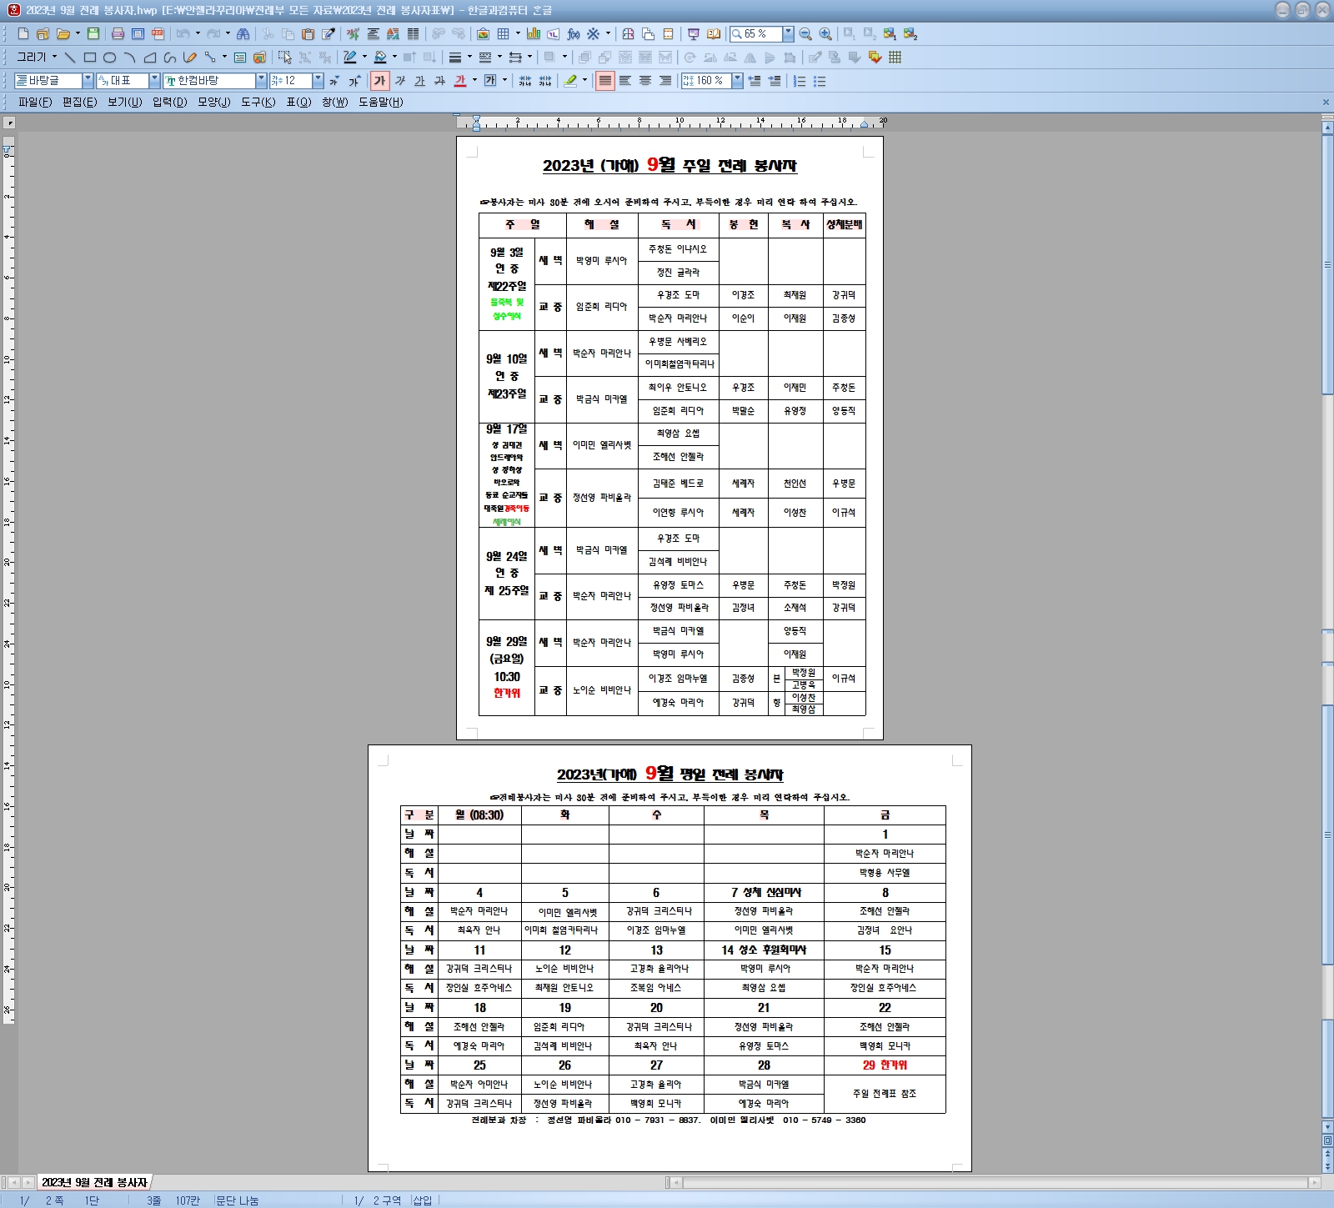This screenshot has width=1334, height=1208.
Task: Toggle italic text formatting
Action: [400, 81]
